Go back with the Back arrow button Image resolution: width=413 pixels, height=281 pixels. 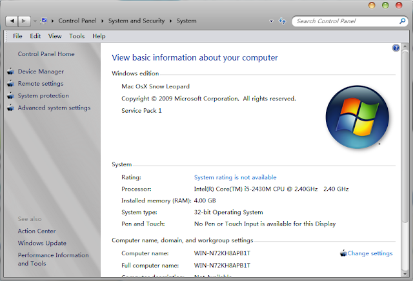12,21
